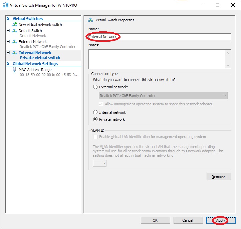Click the Cancel button

pyautogui.click(x=188, y=220)
